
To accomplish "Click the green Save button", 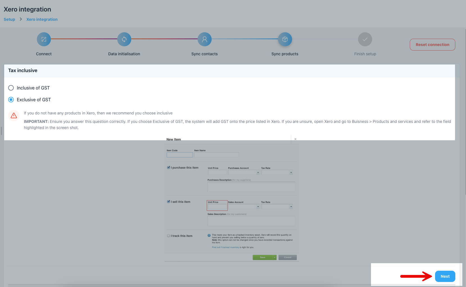I will click(x=263, y=258).
